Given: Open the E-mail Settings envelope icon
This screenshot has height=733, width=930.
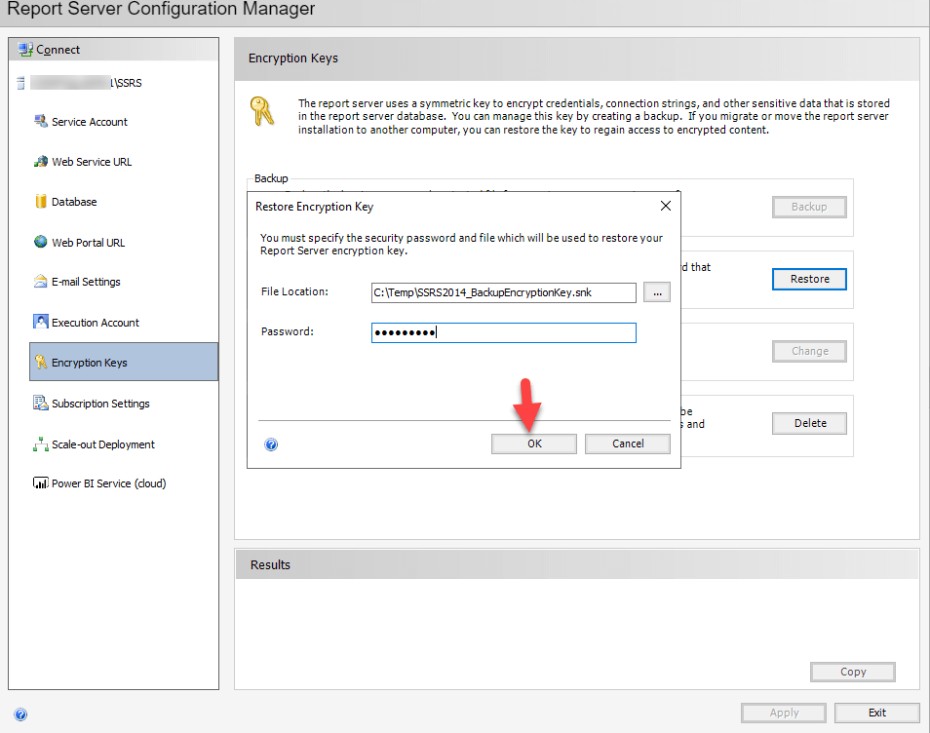Looking at the screenshot, I should [x=41, y=282].
